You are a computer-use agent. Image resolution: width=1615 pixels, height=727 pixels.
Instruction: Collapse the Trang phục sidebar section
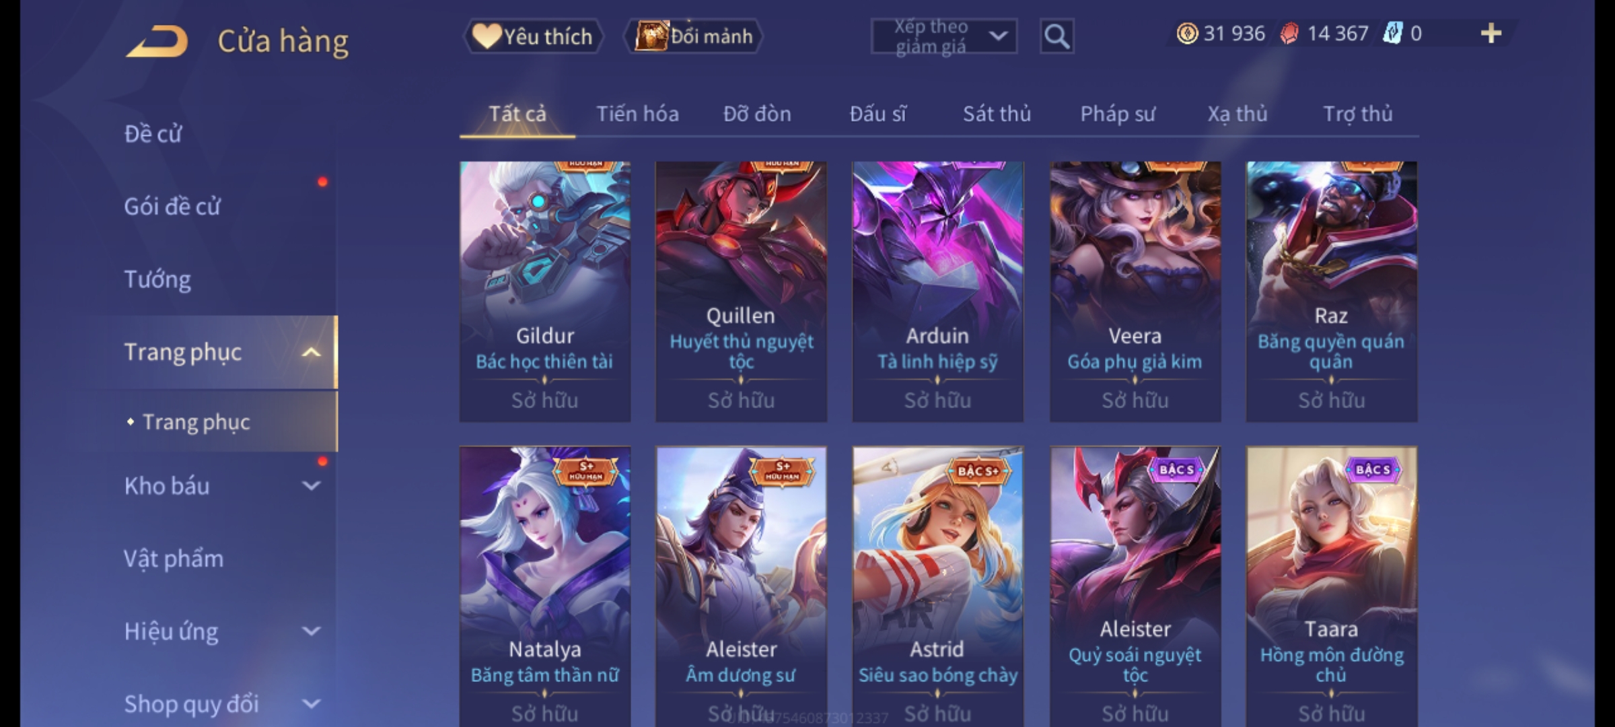311,352
